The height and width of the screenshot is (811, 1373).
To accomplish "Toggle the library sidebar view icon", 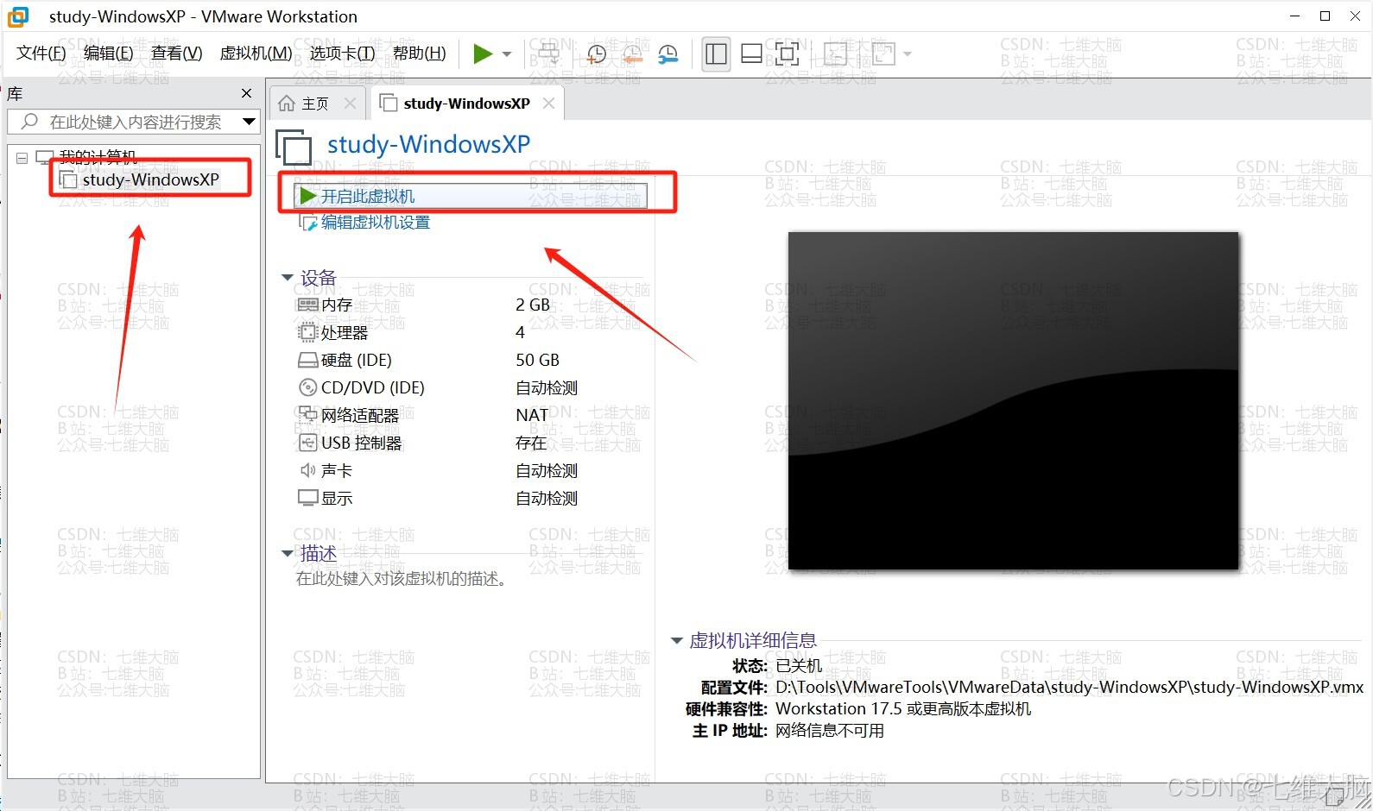I will click(716, 54).
